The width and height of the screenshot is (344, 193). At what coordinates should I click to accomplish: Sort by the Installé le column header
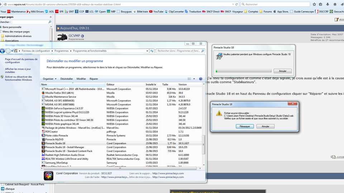(153, 84)
